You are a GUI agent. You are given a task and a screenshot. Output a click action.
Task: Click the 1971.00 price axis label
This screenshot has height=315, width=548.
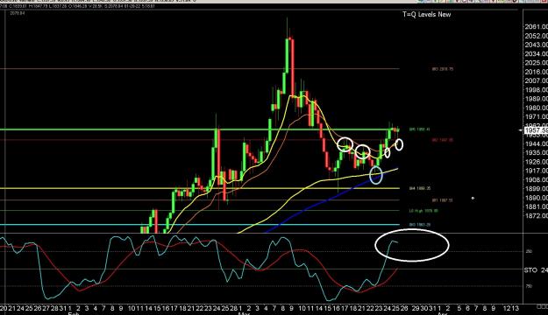coord(536,117)
